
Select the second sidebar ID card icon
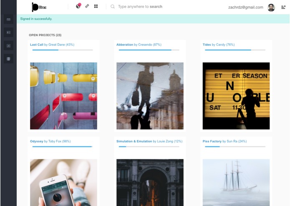8,33
